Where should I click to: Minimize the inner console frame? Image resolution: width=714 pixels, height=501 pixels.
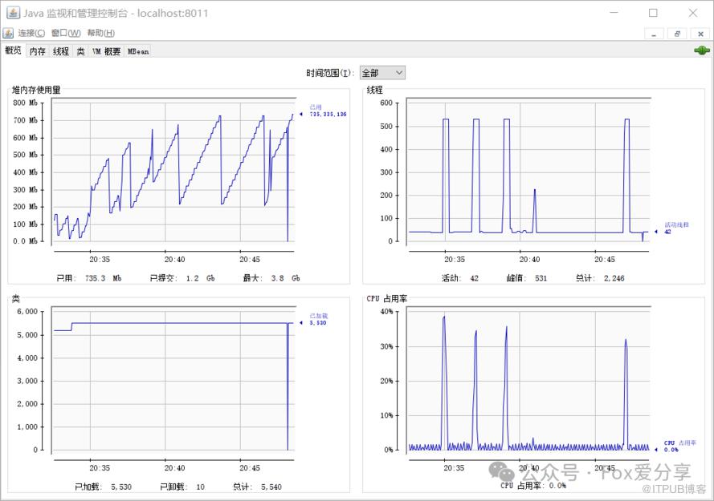pyautogui.click(x=654, y=34)
